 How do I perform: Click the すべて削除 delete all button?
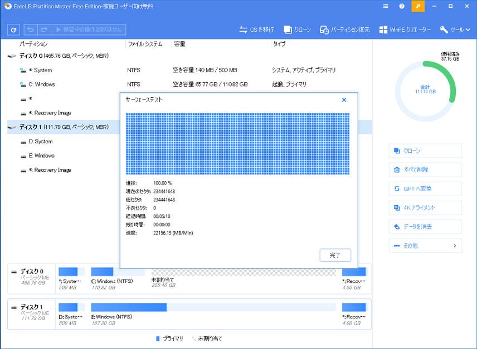425,169
